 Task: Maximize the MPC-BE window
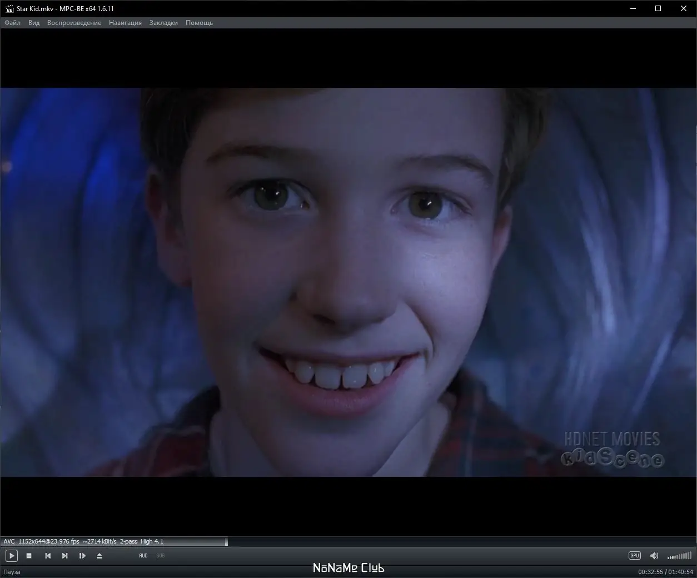(659, 9)
